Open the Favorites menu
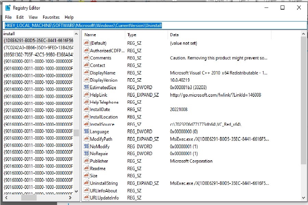Image resolution: width=308 pixels, height=205 pixels. (51, 17)
